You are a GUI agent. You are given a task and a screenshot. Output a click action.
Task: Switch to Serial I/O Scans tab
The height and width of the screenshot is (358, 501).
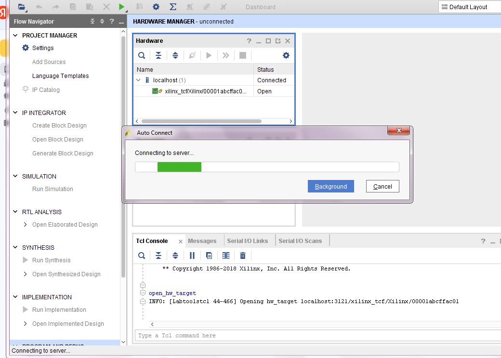[300, 241]
